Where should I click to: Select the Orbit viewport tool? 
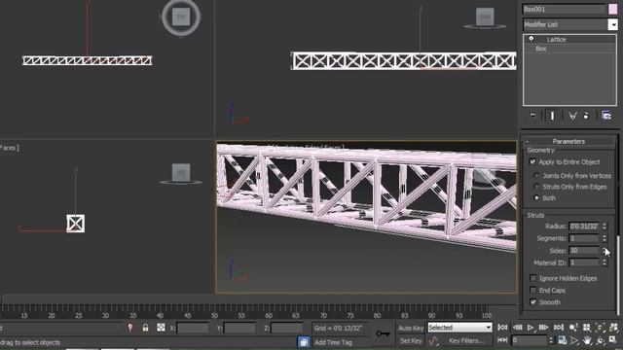click(x=601, y=340)
